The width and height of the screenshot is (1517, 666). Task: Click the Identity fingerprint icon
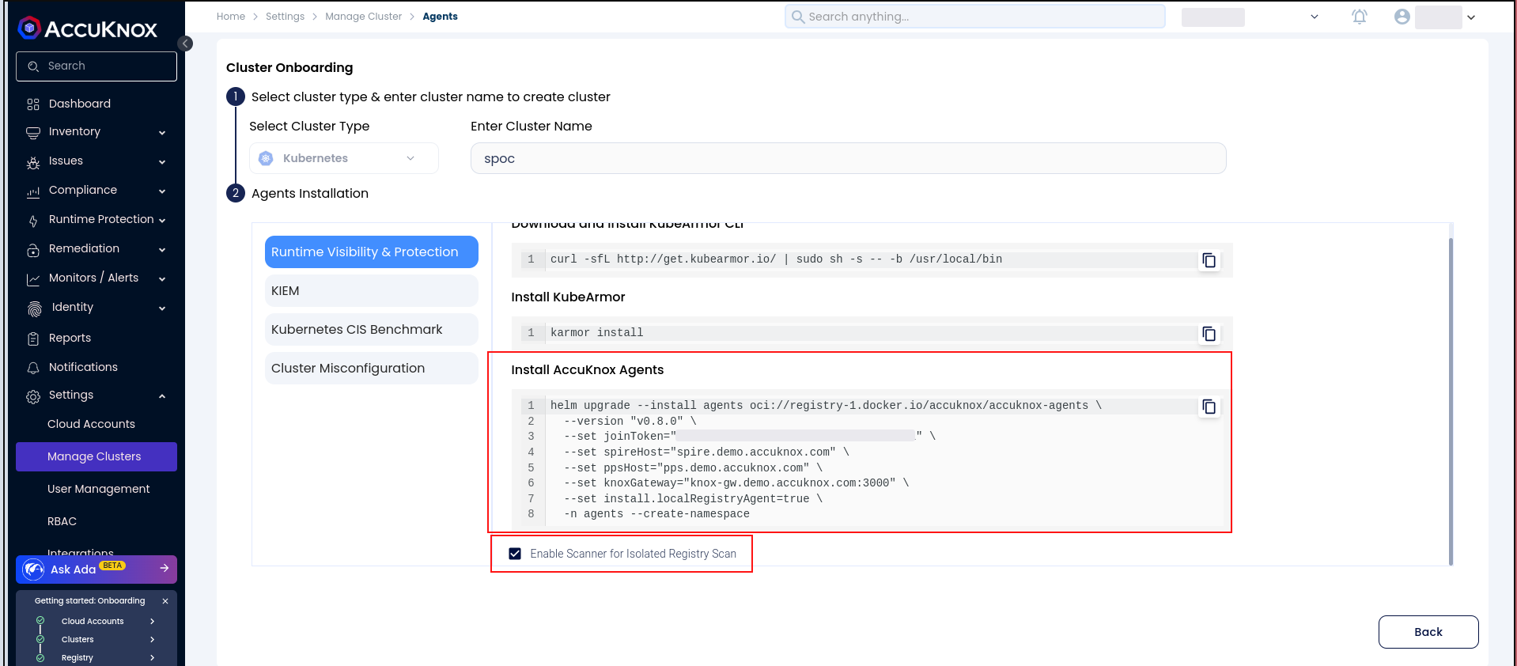pos(35,308)
